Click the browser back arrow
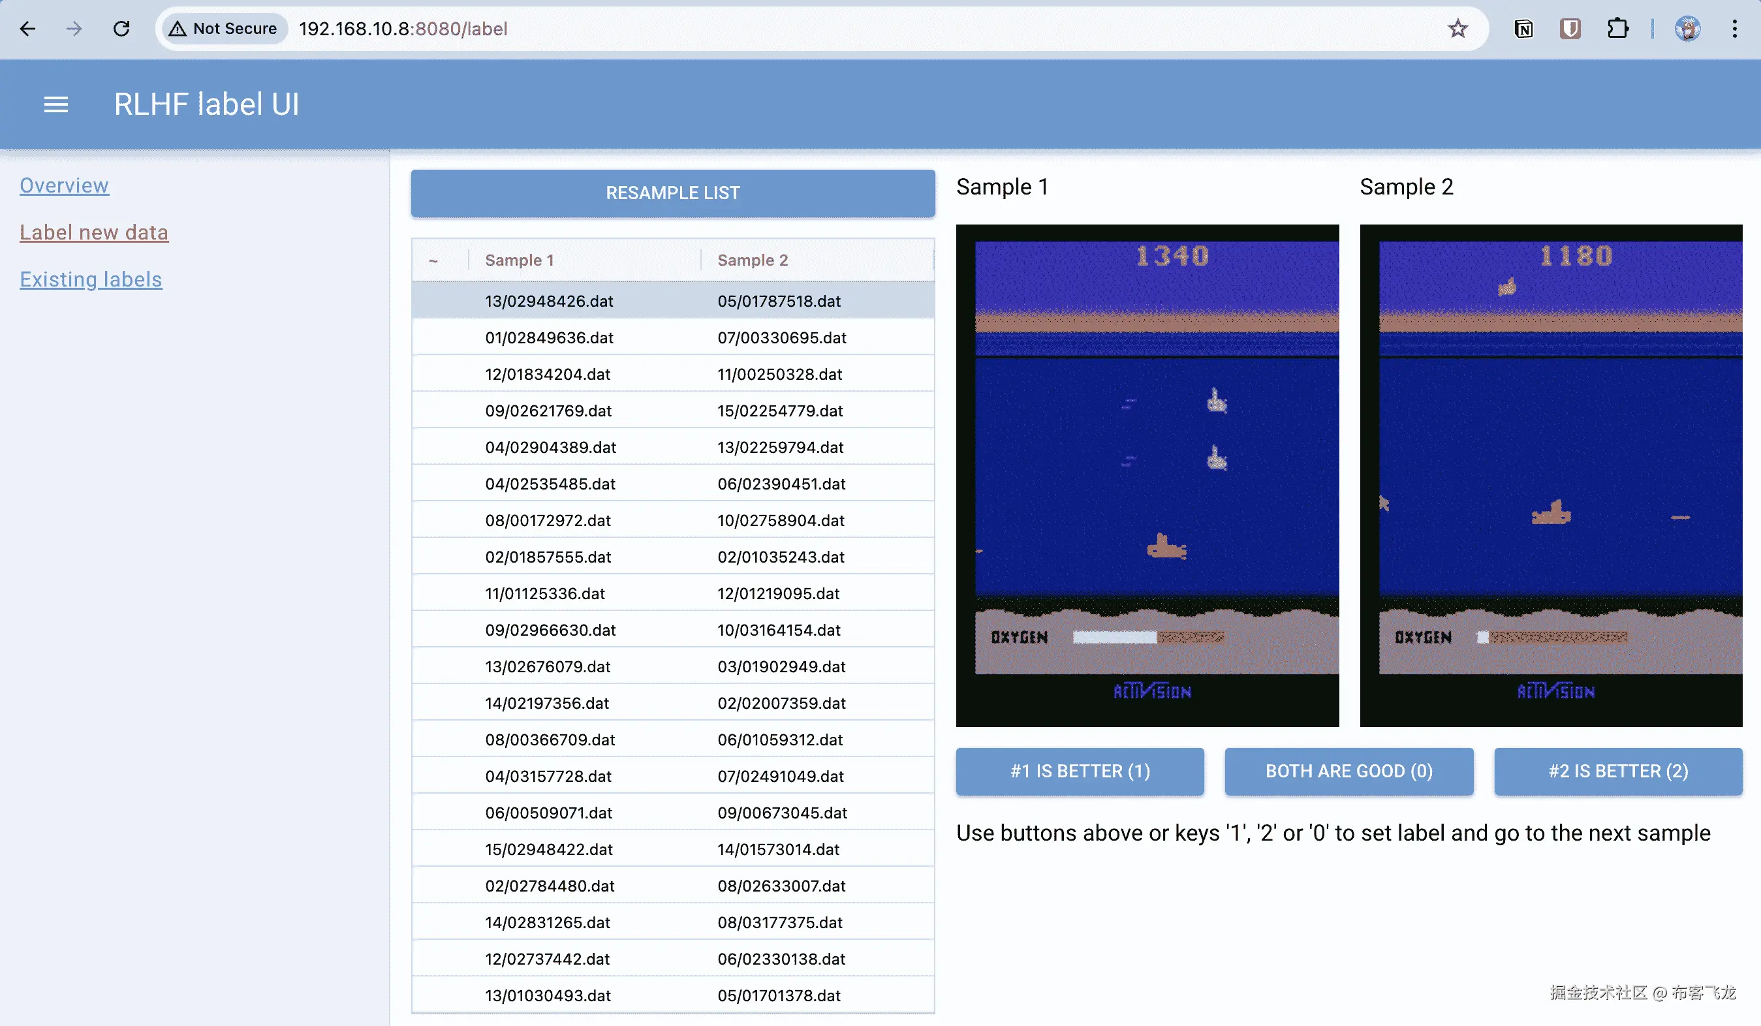 coord(28,29)
